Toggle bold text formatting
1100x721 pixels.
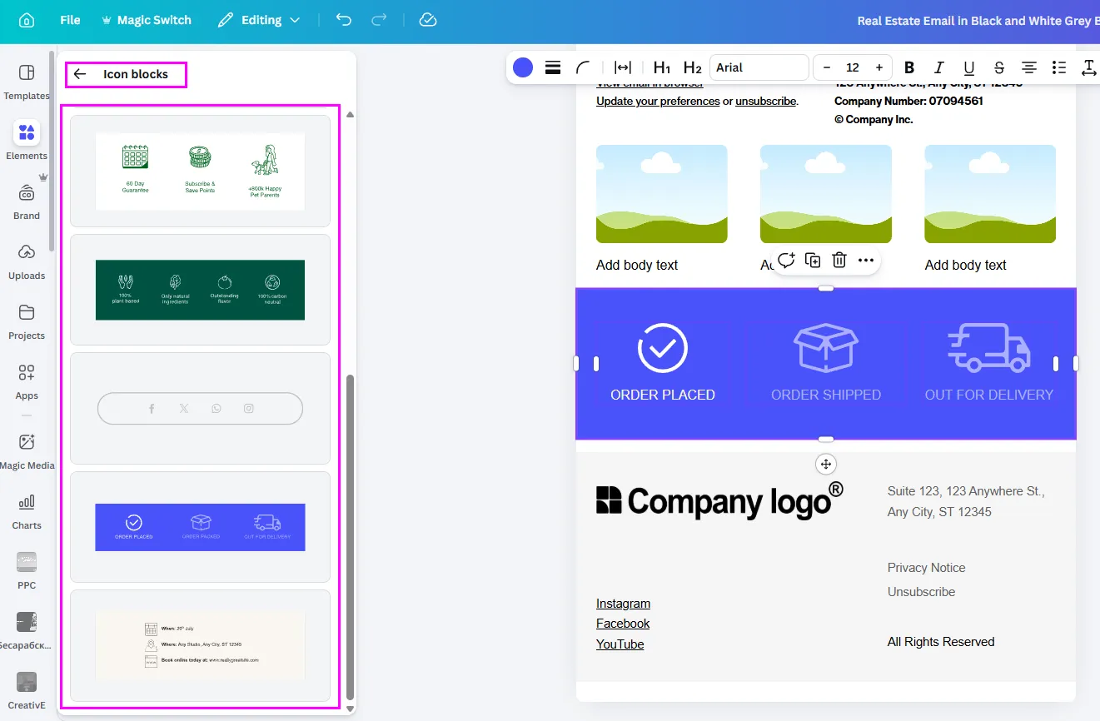point(909,67)
